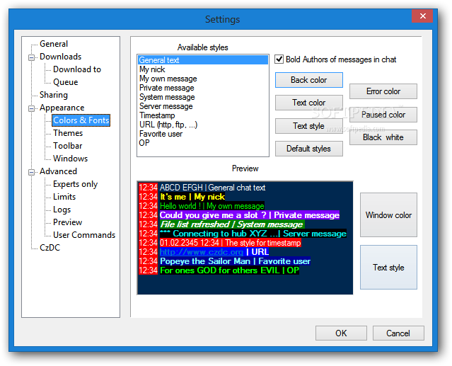Restore Default styles

tap(308, 149)
